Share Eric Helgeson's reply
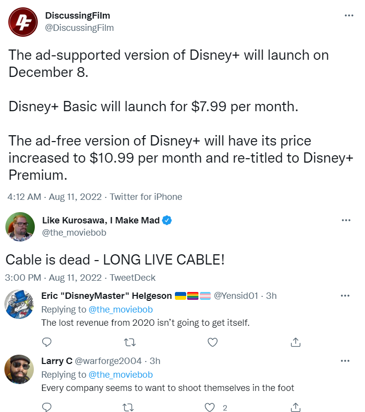This screenshot has width=365, height=412. pyautogui.click(x=295, y=342)
